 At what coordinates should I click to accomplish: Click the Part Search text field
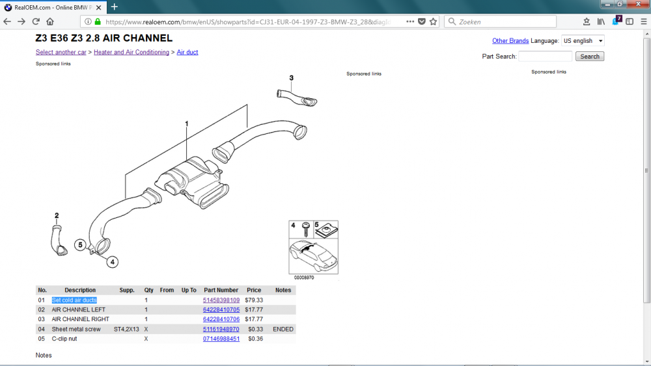pyautogui.click(x=545, y=57)
